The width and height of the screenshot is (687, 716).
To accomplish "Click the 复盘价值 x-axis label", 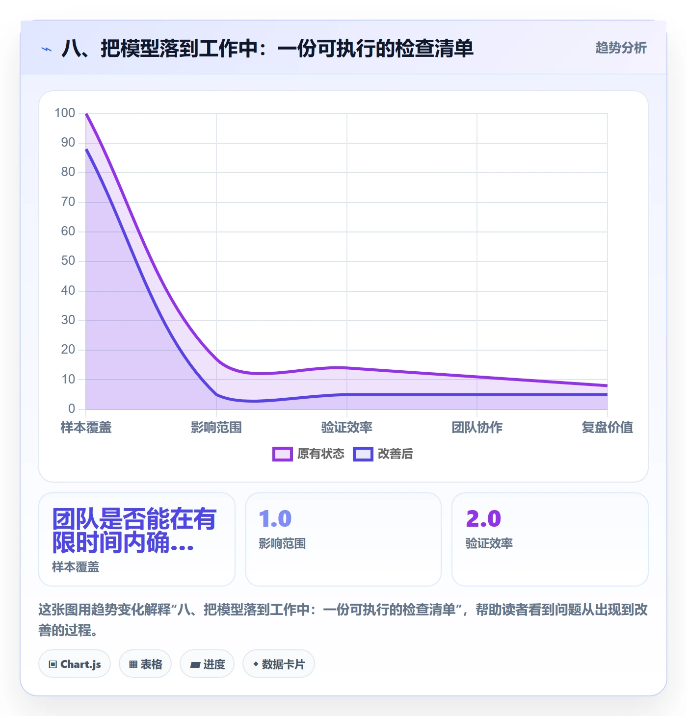I will click(x=608, y=427).
